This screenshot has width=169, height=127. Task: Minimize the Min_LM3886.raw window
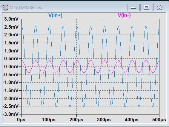tap(133, 7)
